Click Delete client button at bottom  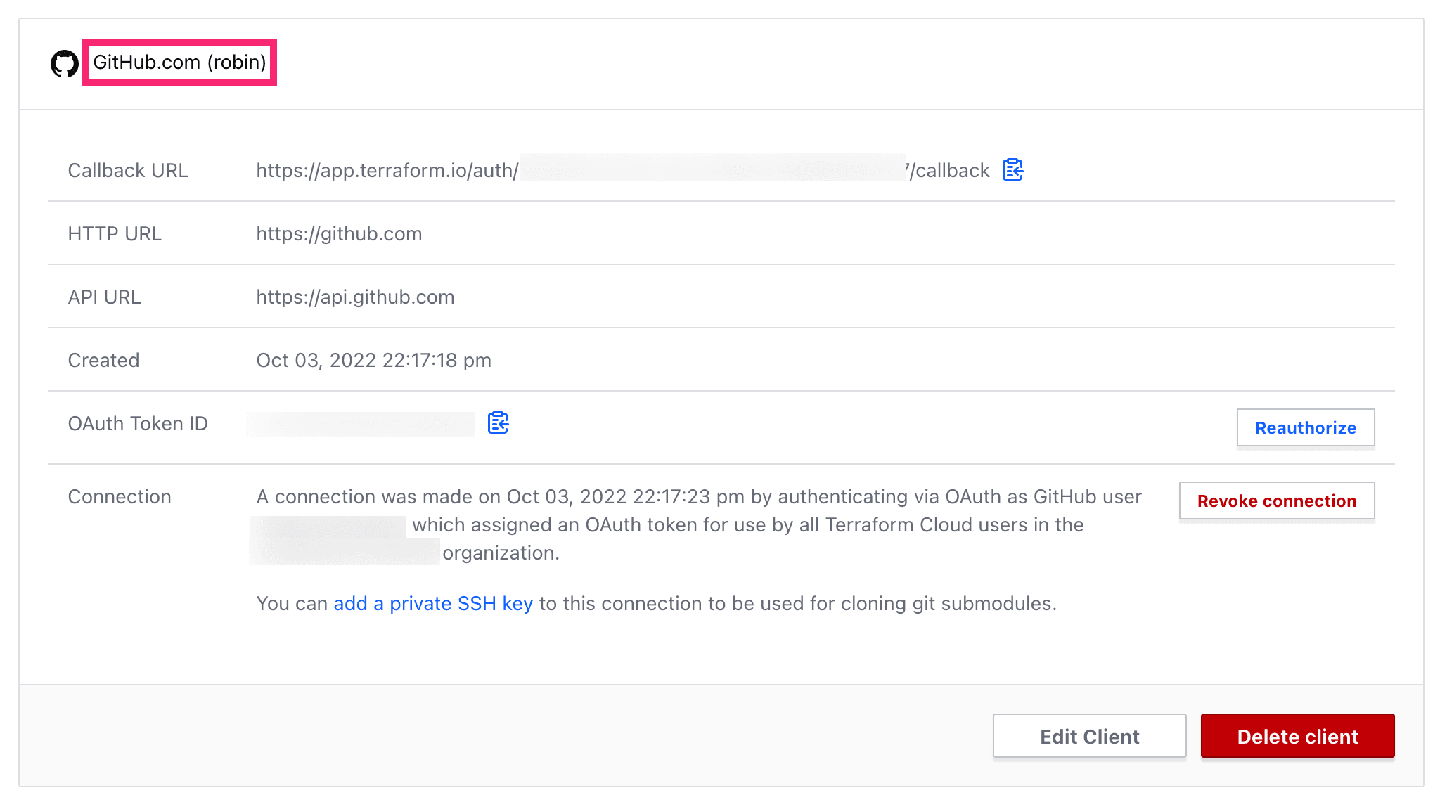1297,735
